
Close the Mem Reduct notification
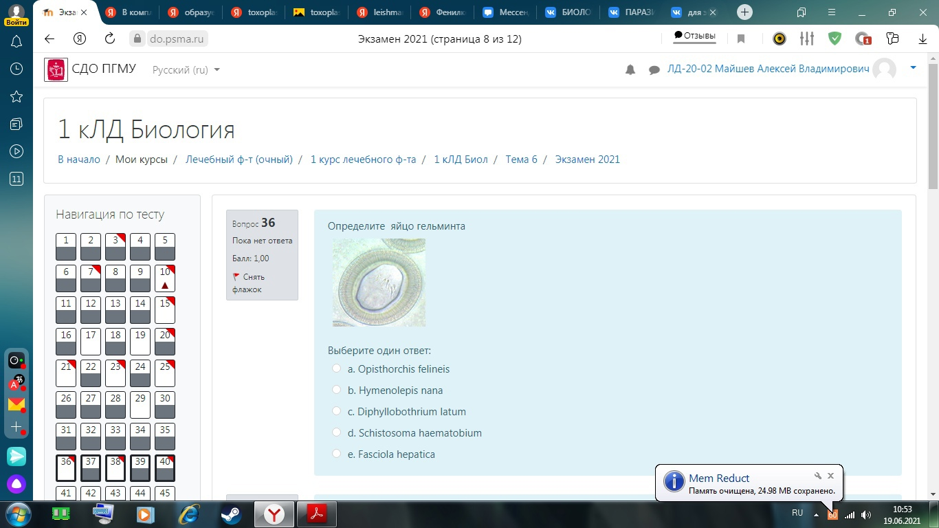point(830,476)
